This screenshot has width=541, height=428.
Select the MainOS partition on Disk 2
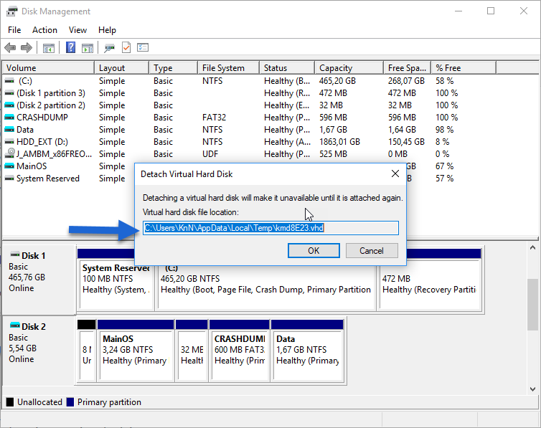(x=136, y=351)
